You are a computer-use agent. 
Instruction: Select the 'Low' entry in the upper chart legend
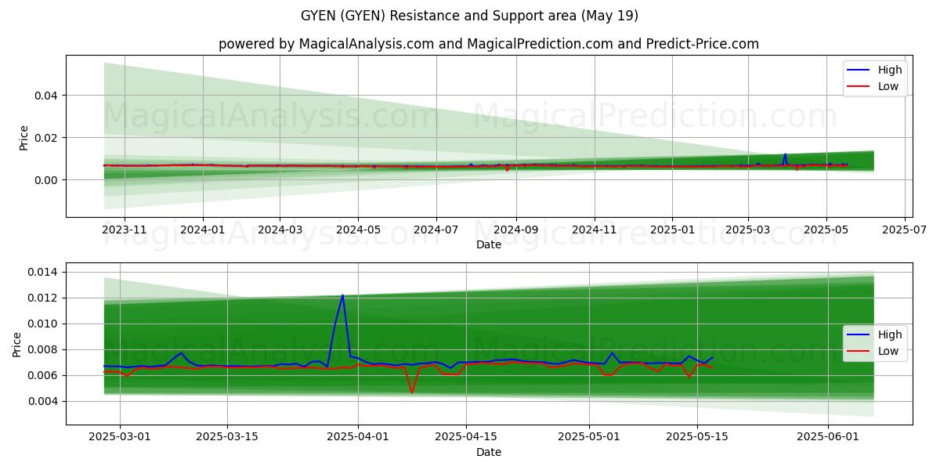[888, 86]
